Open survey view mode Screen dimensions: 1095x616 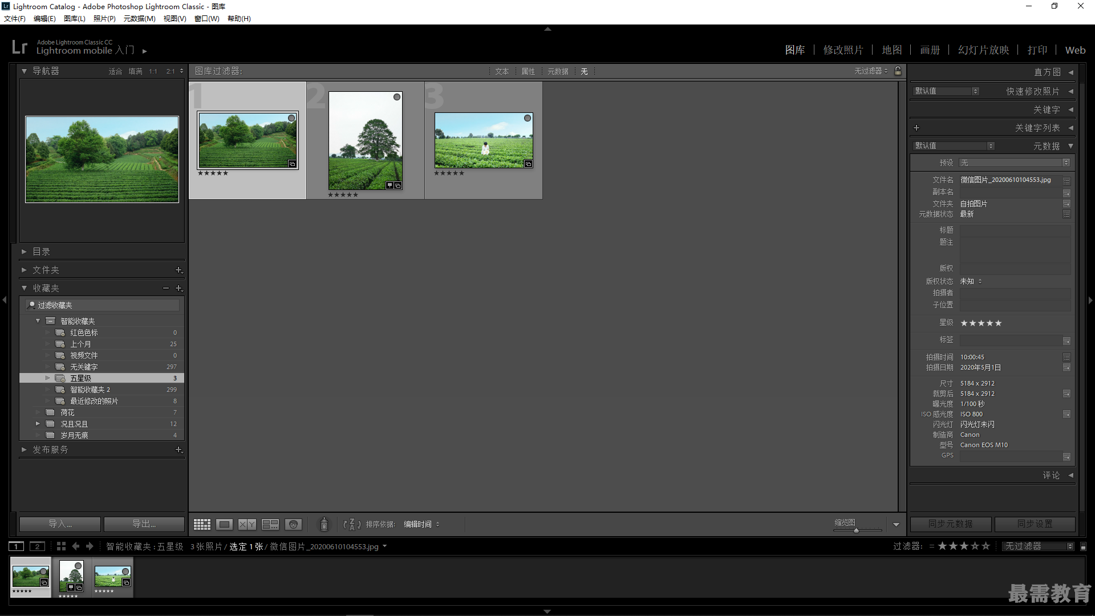(x=270, y=524)
